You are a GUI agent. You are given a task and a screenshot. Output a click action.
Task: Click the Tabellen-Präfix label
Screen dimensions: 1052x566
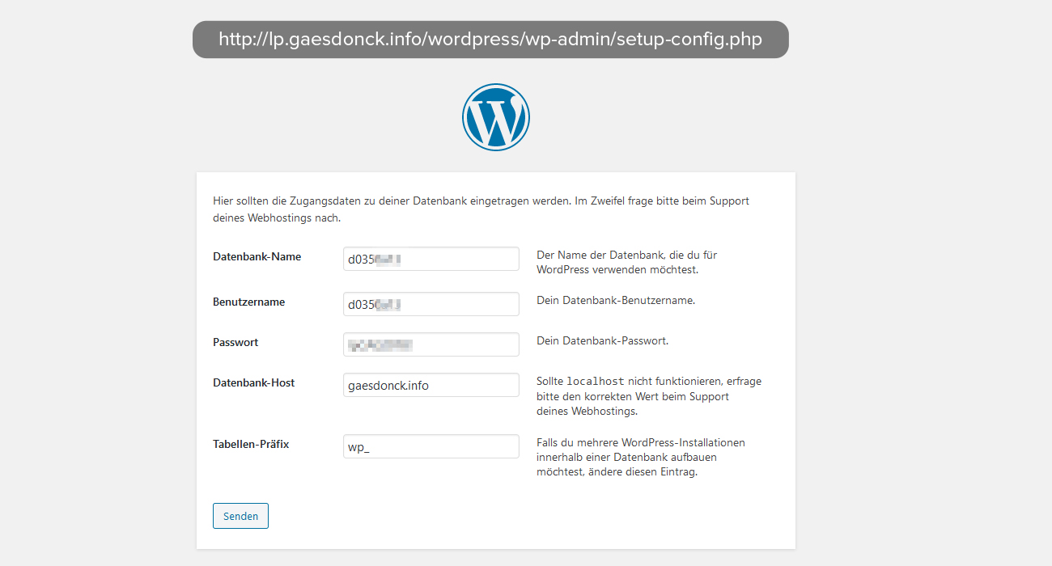click(251, 445)
